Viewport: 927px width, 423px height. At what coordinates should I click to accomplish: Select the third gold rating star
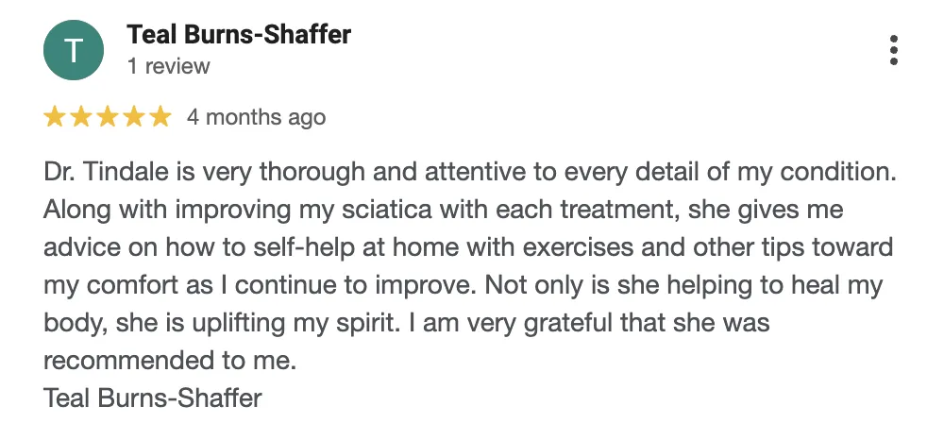[x=108, y=116]
